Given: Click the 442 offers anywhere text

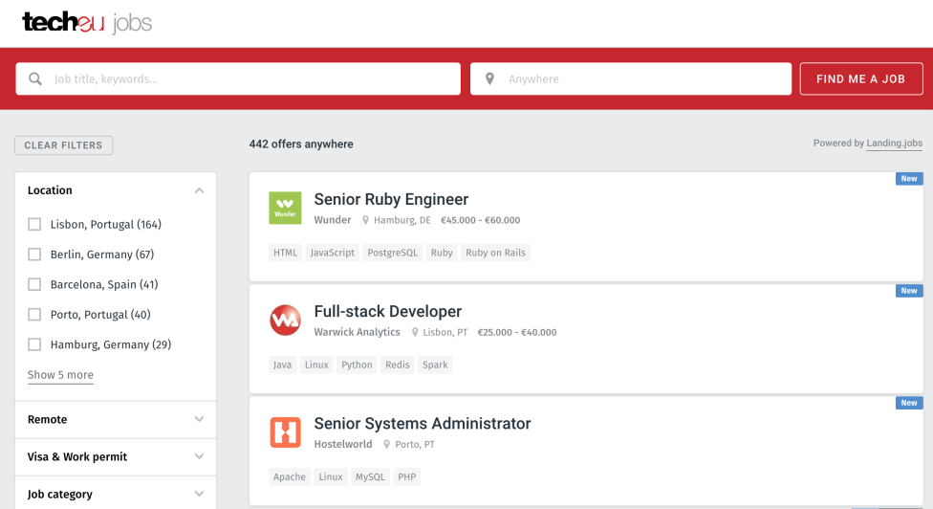Looking at the screenshot, I should click(301, 144).
